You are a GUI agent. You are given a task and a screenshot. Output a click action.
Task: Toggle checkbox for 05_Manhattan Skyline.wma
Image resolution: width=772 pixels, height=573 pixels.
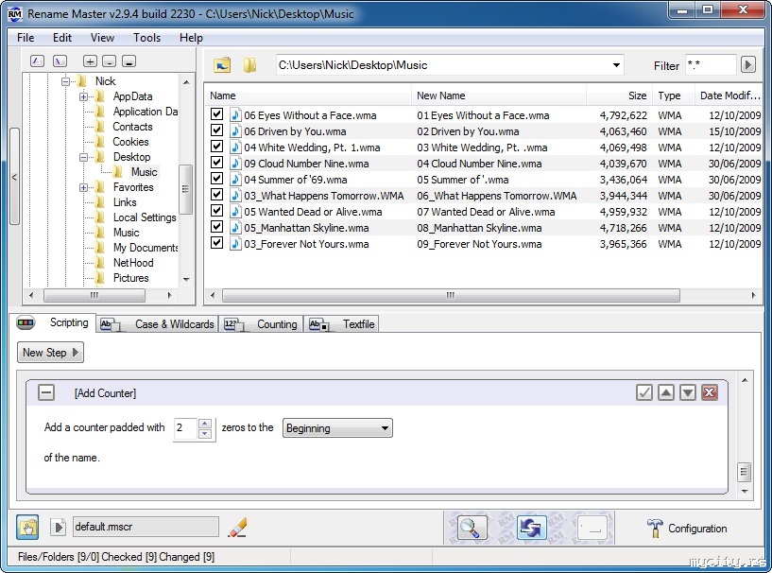[217, 228]
